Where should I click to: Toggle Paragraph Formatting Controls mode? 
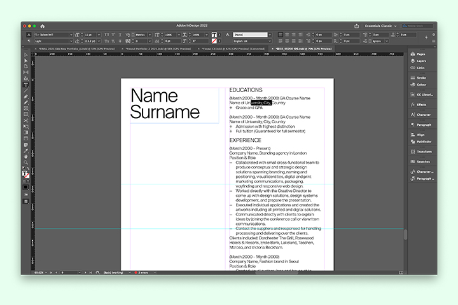[29, 41]
